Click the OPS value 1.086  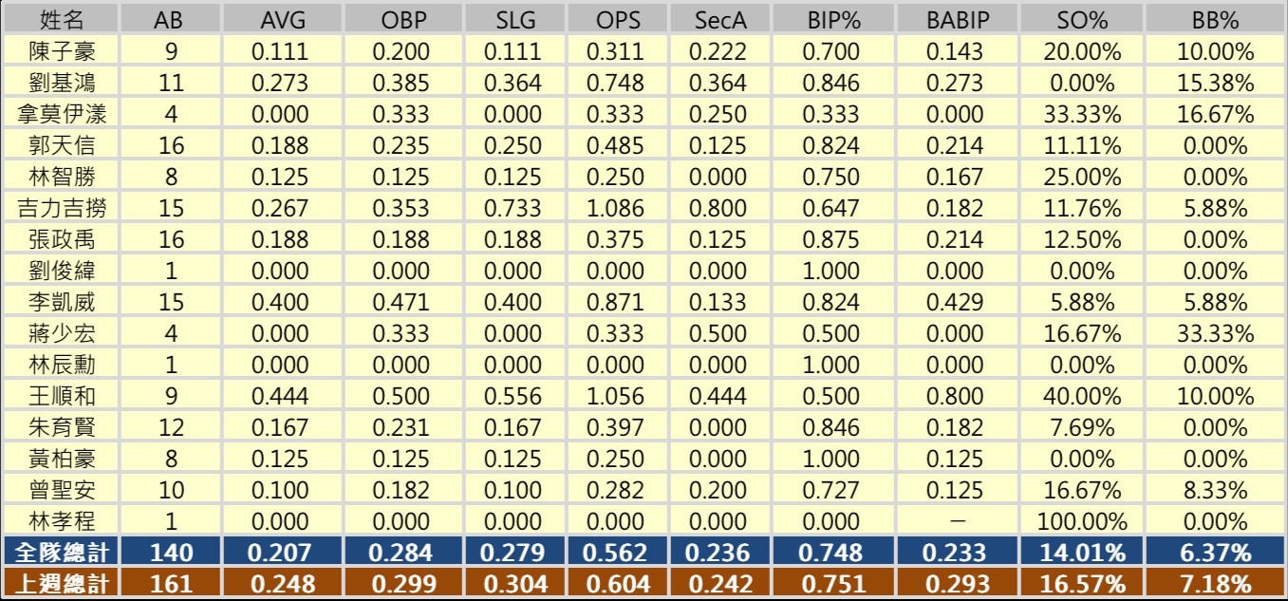tap(616, 208)
